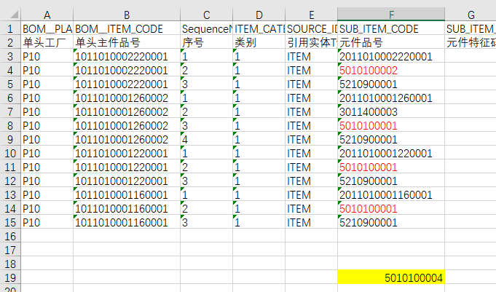Click the cell reading 序号
This screenshot has height=292, width=496.
(206, 42)
